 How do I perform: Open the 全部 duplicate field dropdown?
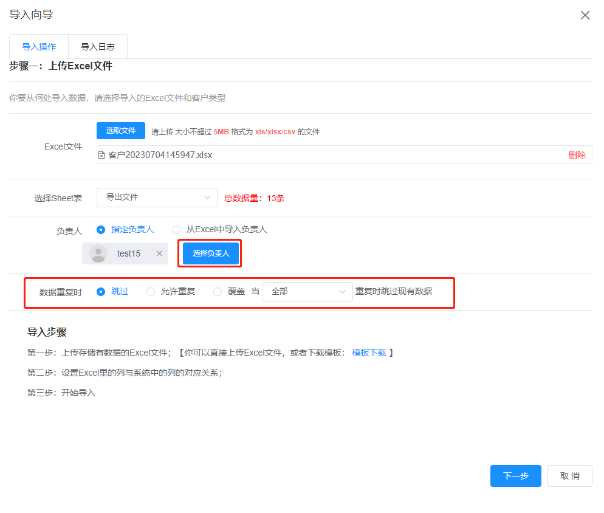[x=307, y=292]
